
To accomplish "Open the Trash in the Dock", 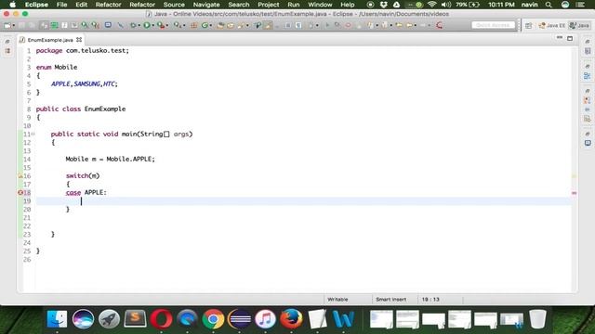I will tap(537, 319).
